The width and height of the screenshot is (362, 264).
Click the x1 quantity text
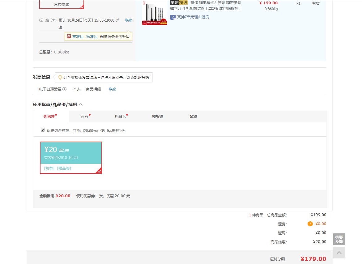299,3
